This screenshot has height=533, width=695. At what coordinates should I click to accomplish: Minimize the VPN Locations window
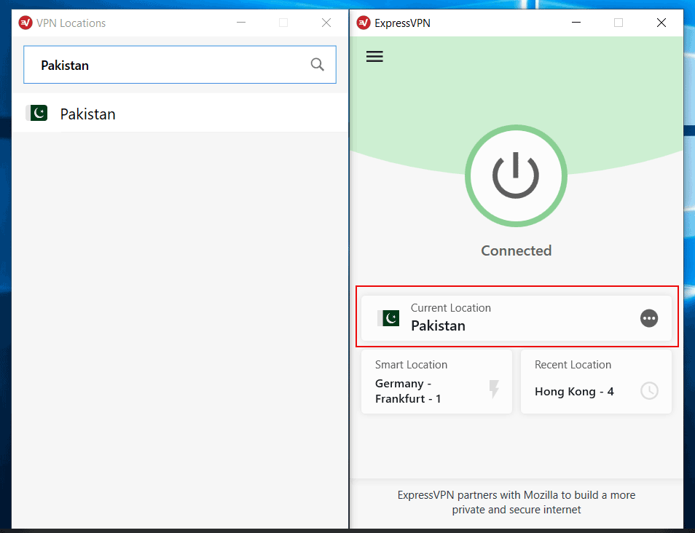pyautogui.click(x=241, y=23)
